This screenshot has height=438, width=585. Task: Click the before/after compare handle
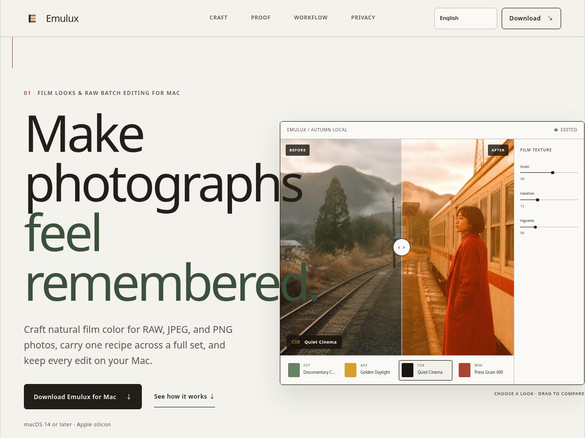[402, 247]
